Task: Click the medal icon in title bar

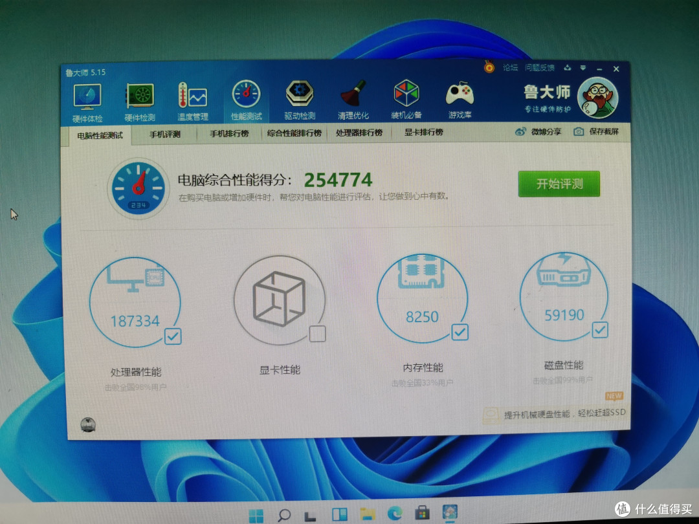Action: tap(489, 68)
